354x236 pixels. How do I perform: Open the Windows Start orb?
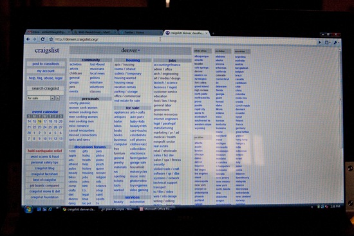click(29, 209)
